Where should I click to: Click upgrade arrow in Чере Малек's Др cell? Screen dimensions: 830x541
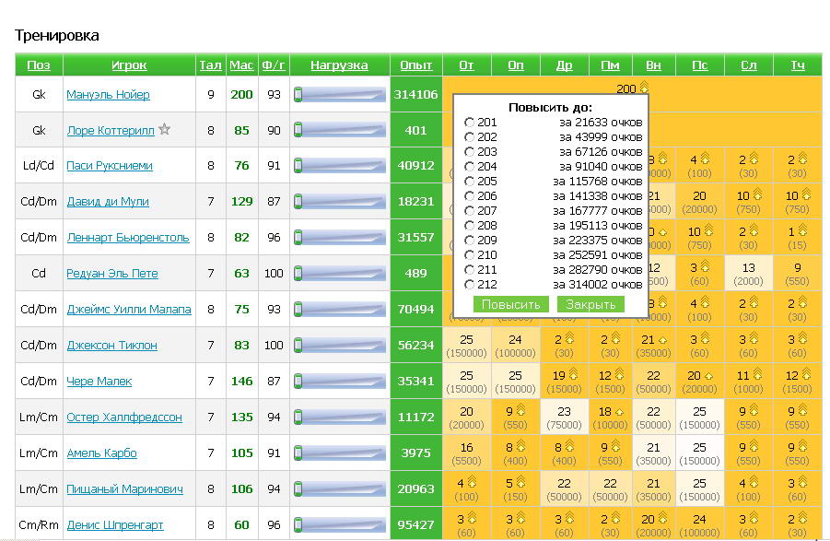[x=571, y=375]
